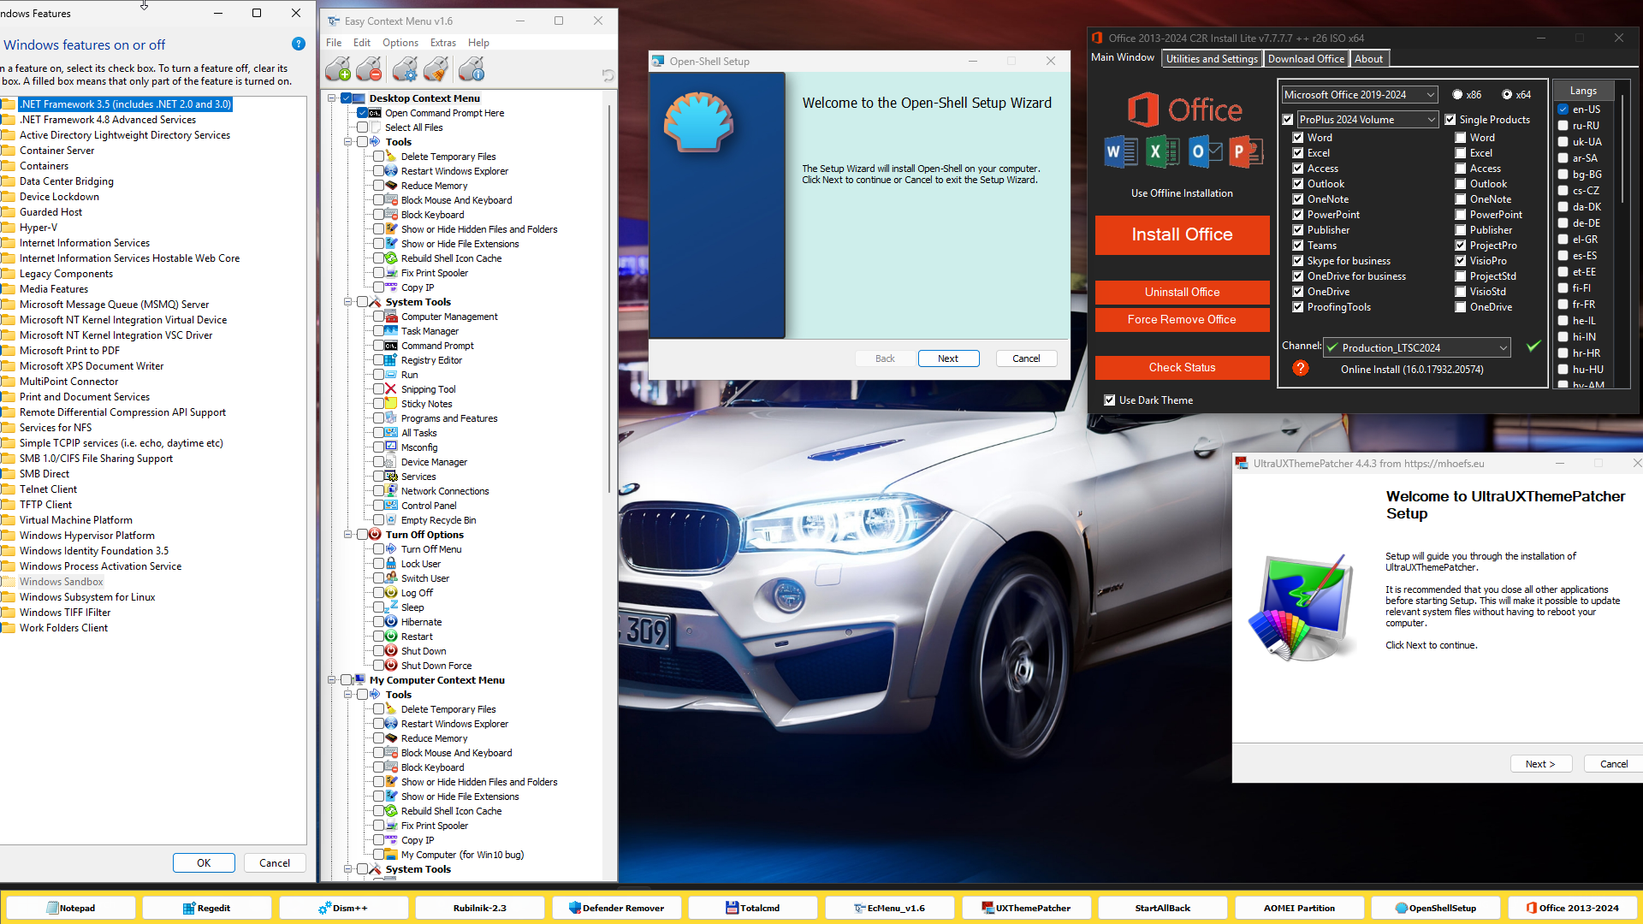The image size is (1643, 924).
Task: Click Next in Open-Shell Setup wizard
Action: coord(948,358)
